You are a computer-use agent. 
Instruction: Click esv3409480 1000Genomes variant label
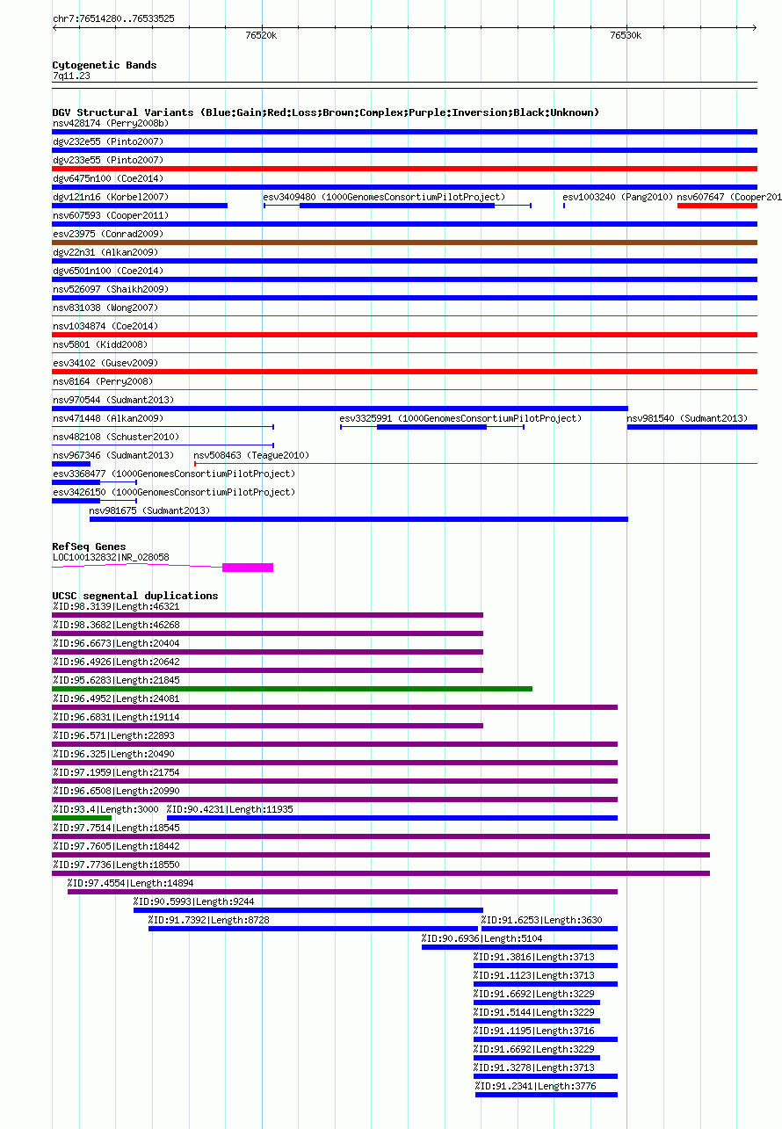tap(384, 197)
